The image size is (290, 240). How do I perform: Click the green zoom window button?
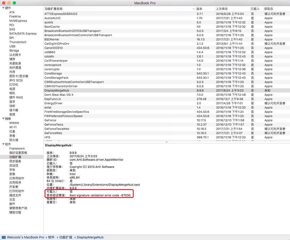click(x=14, y=3)
